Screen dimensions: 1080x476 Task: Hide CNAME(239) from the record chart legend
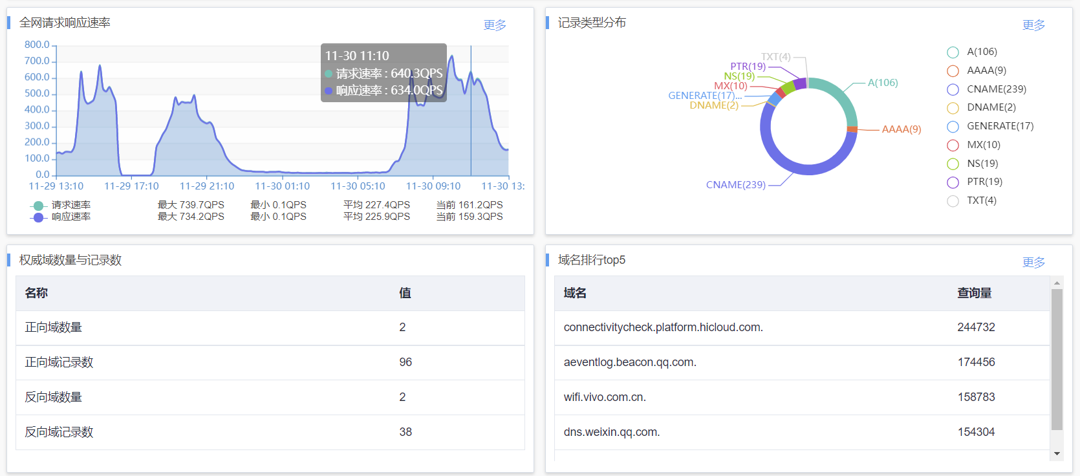[x=953, y=90]
